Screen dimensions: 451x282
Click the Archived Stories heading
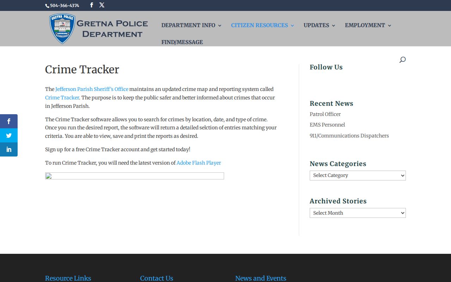point(338,201)
